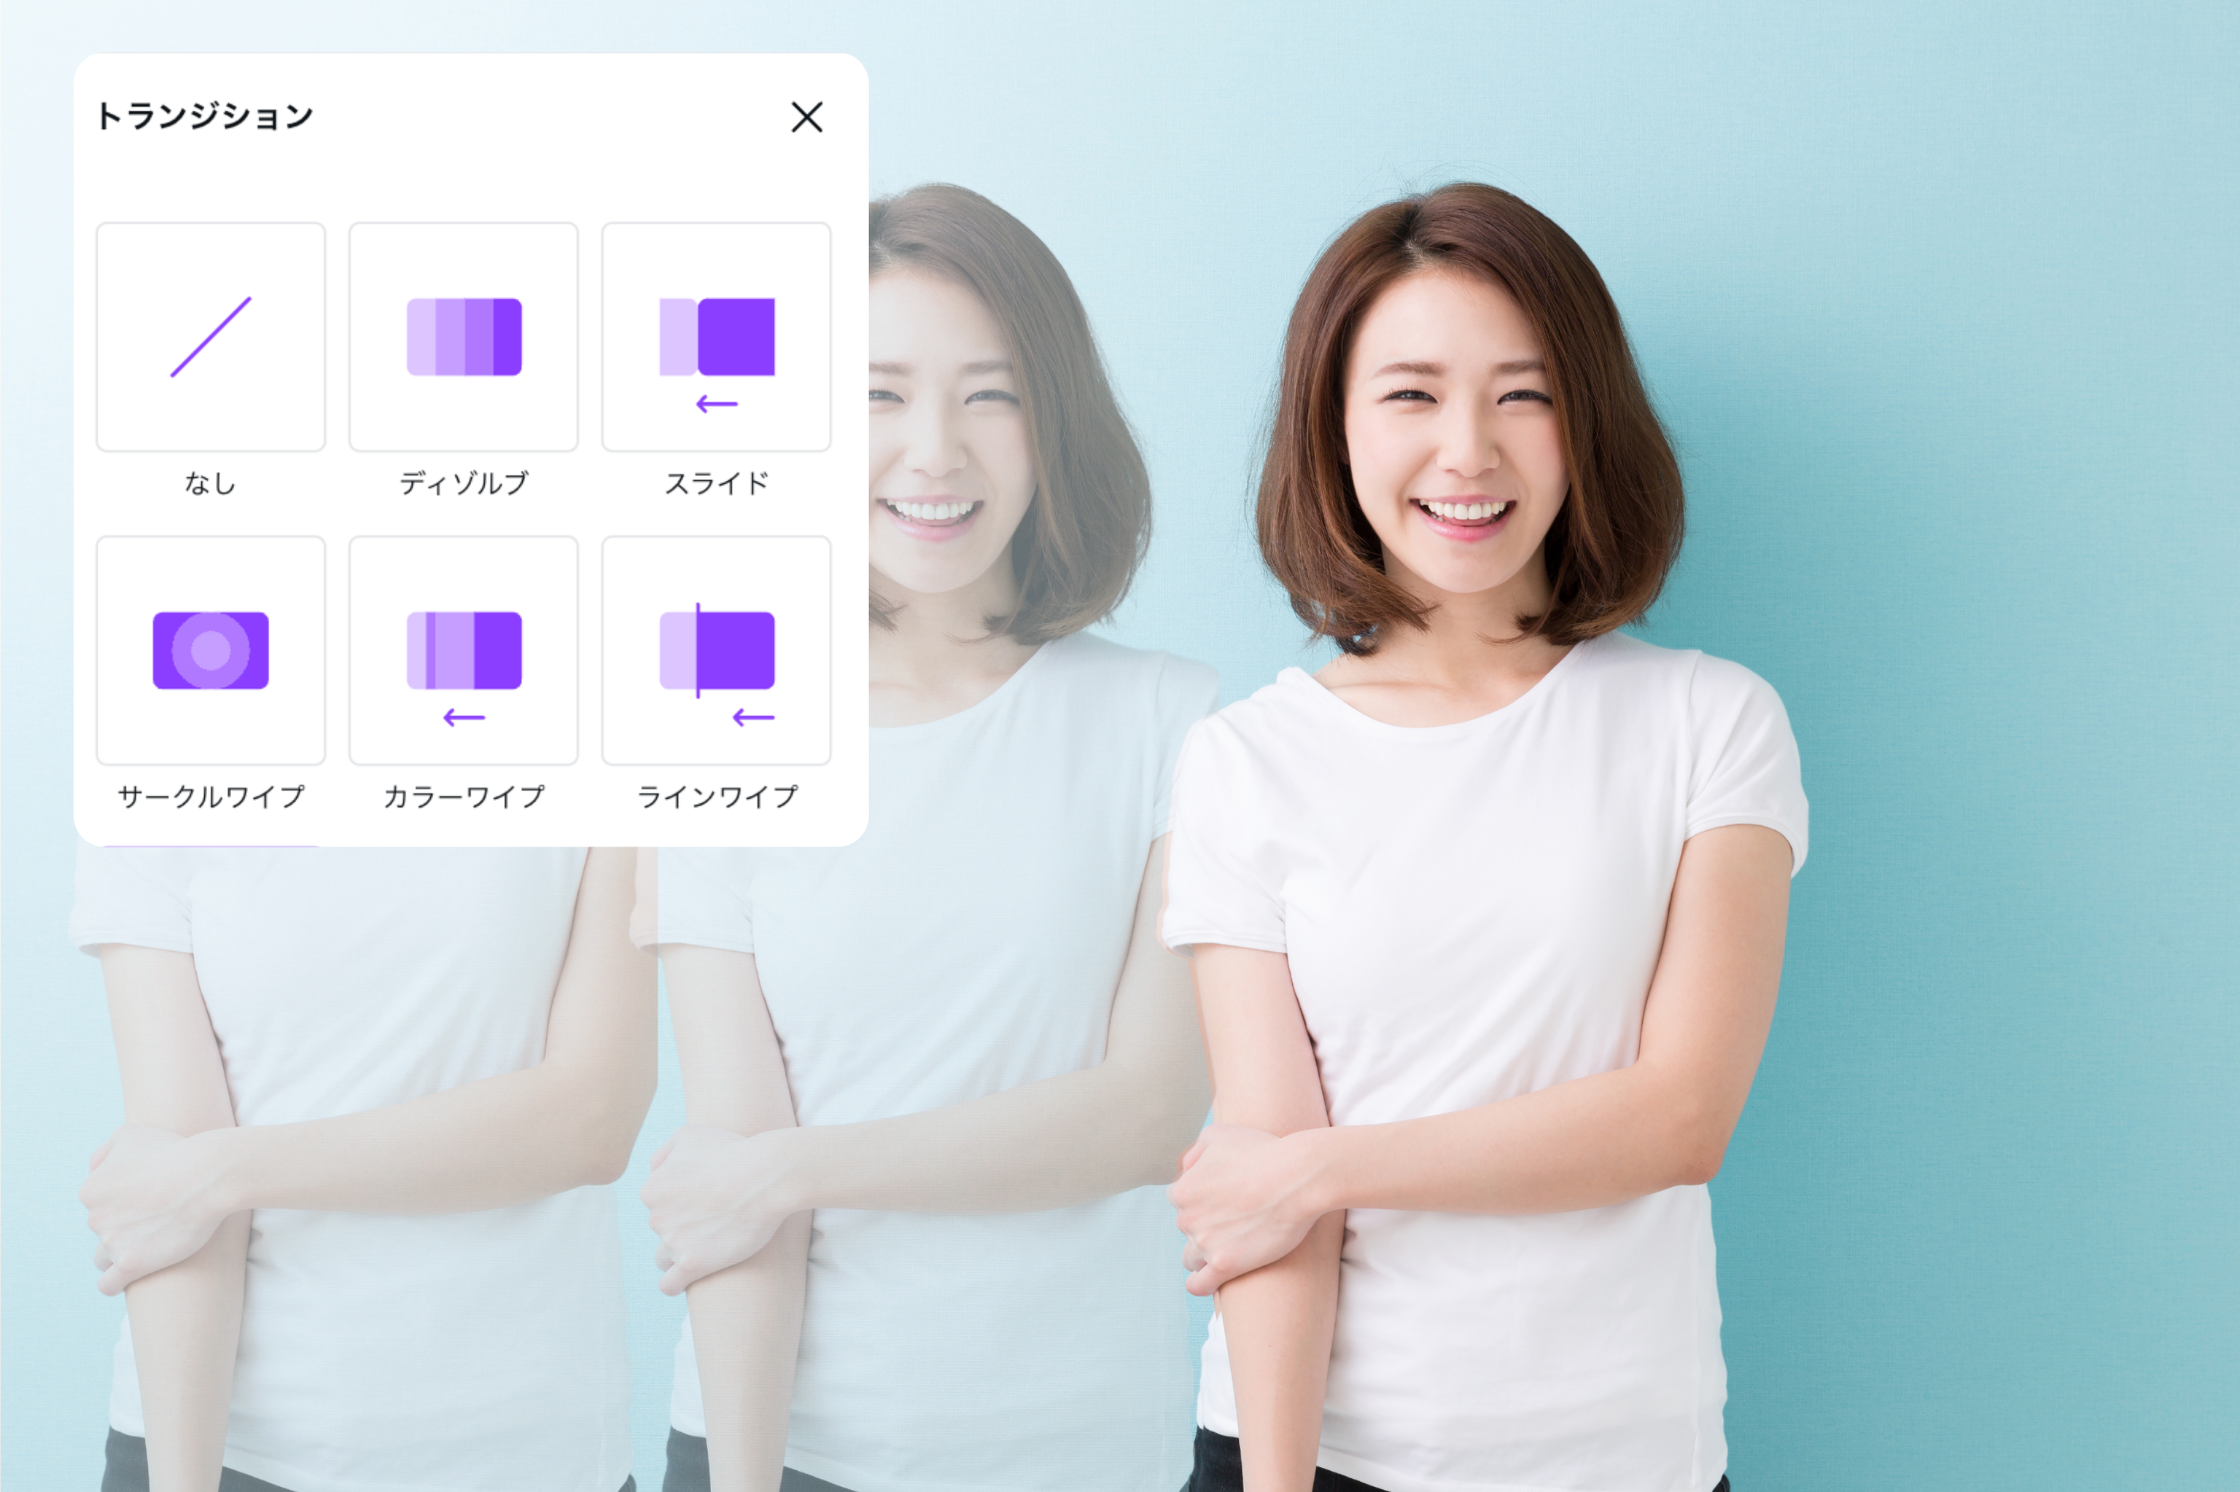Select the サークルワイプ circle wipe icon
Image resolution: width=2240 pixels, height=1492 pixels.
211,651
